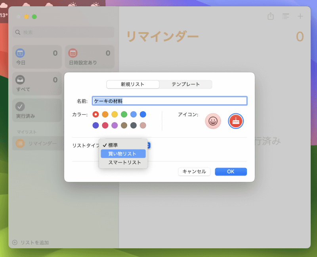Click inside the 名前 text field
This screenshot has width=317, height=257.
coord(170,100)
